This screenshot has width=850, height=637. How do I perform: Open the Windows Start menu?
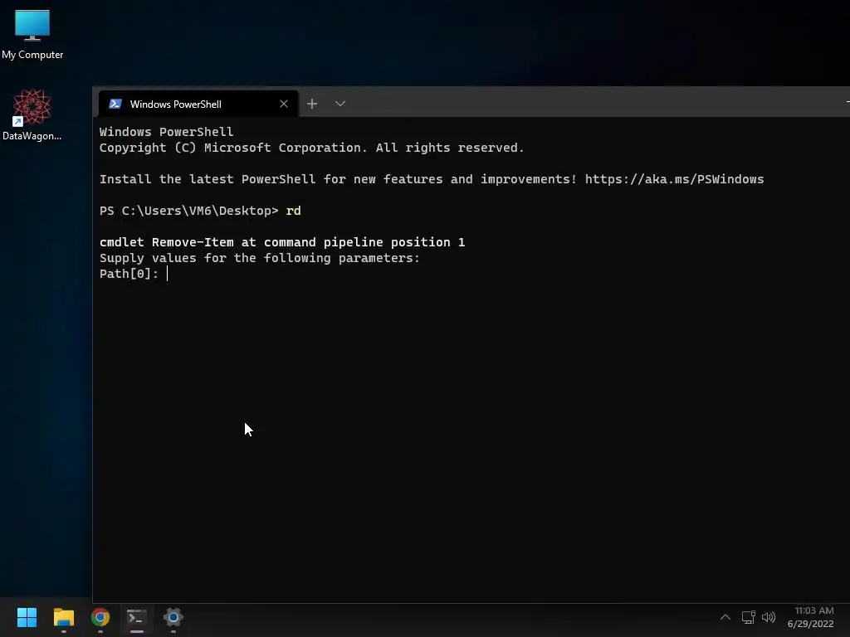(x=27, y=617)
